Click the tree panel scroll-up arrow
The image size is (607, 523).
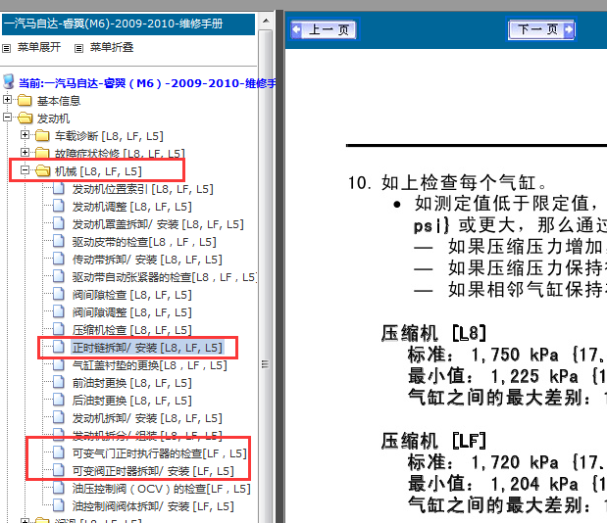click(x=266, y=21)
